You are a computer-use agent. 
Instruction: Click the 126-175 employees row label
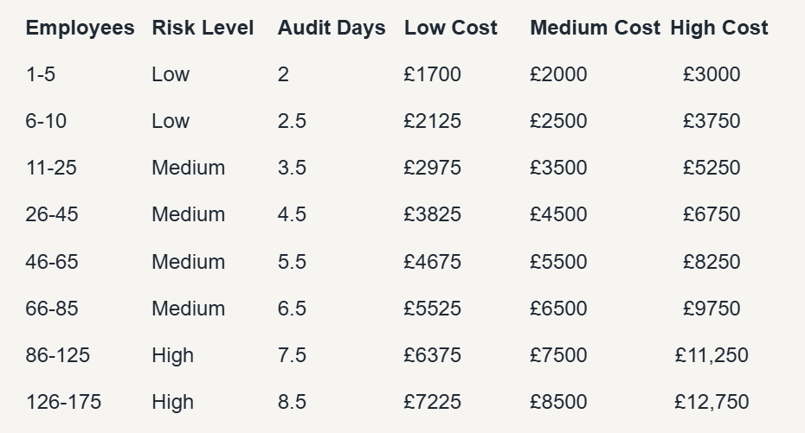click(64, 402)
